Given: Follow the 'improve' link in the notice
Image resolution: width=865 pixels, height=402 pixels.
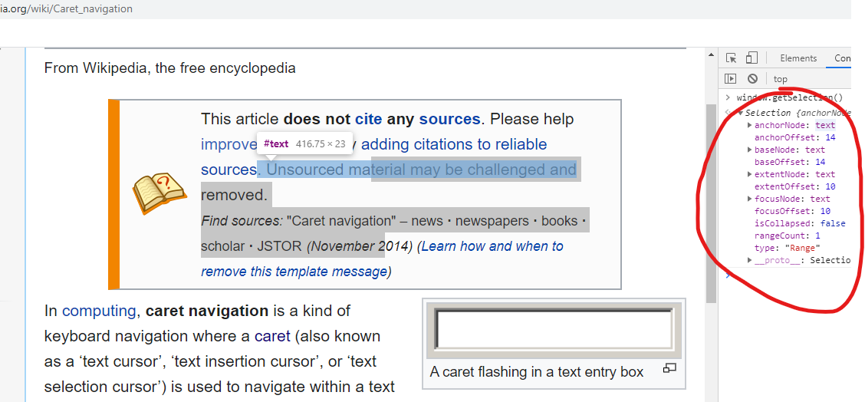Looking at the screenshot, I should pos(229,144).
